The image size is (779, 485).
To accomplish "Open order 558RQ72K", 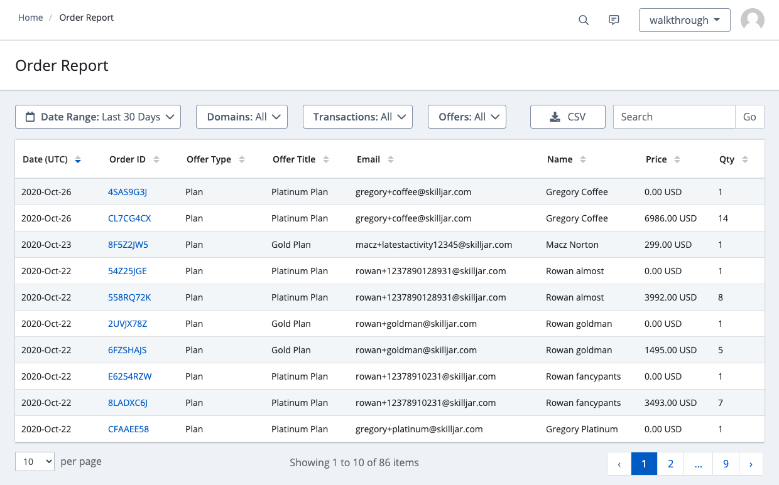I will tap(129, 297).
